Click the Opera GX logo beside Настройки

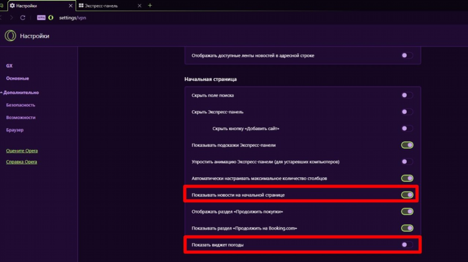pos(11,35)
